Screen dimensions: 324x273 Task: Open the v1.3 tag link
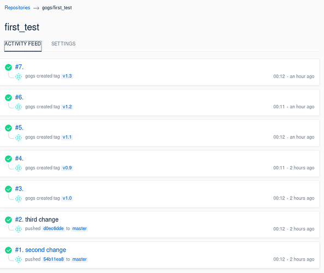pyautogui.click(x=67, y=76)
